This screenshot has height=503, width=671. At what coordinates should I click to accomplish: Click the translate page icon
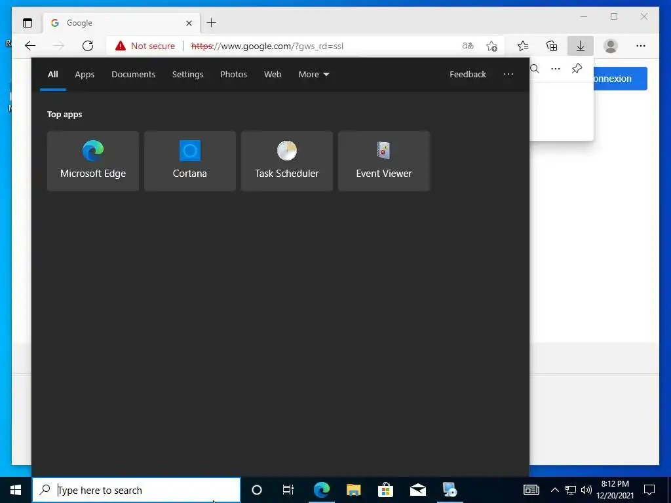click(x=468, y=46)
